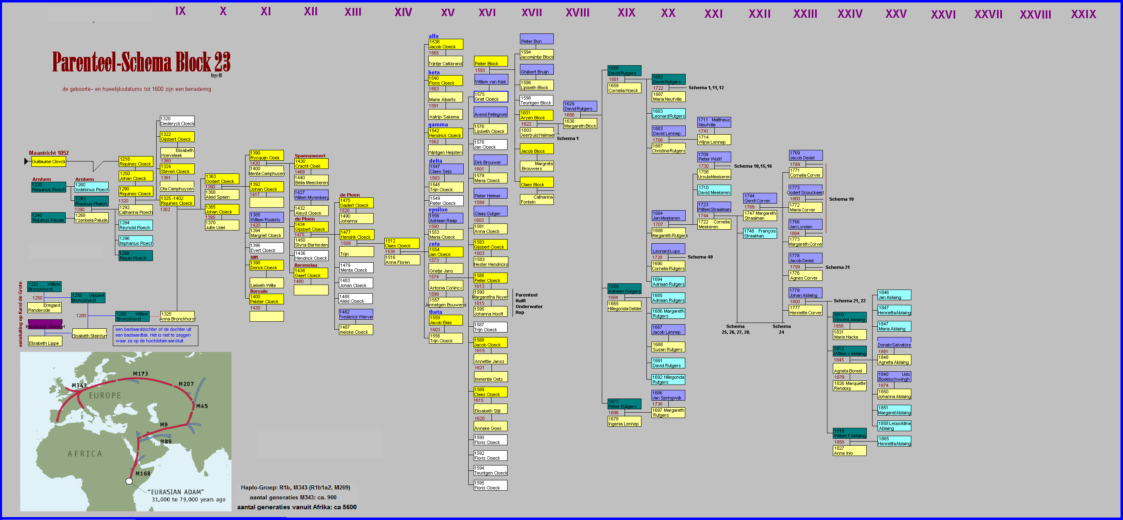Screen dimensions: 1123x520
Task: Click the Parenteel Hulft Onderwater Hop text
Action: click(528, 304)
